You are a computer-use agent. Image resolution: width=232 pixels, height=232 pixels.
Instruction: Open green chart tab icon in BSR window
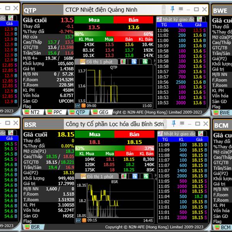146,176
